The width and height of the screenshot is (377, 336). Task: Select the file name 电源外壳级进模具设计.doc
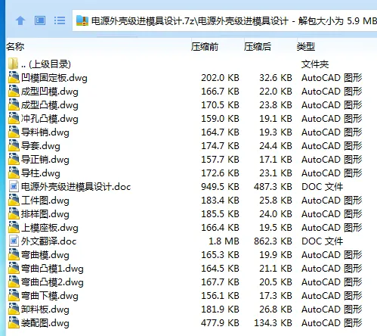coord(76,187)
